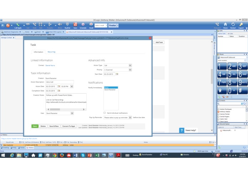The height and width of the screenshot is (176, 248).
Task: Dial digit 5 JKL on keypad
Action: point(232,74)
